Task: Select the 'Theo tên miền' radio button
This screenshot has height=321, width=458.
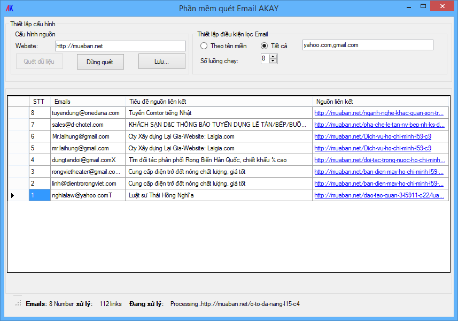Action: point(204,46)
